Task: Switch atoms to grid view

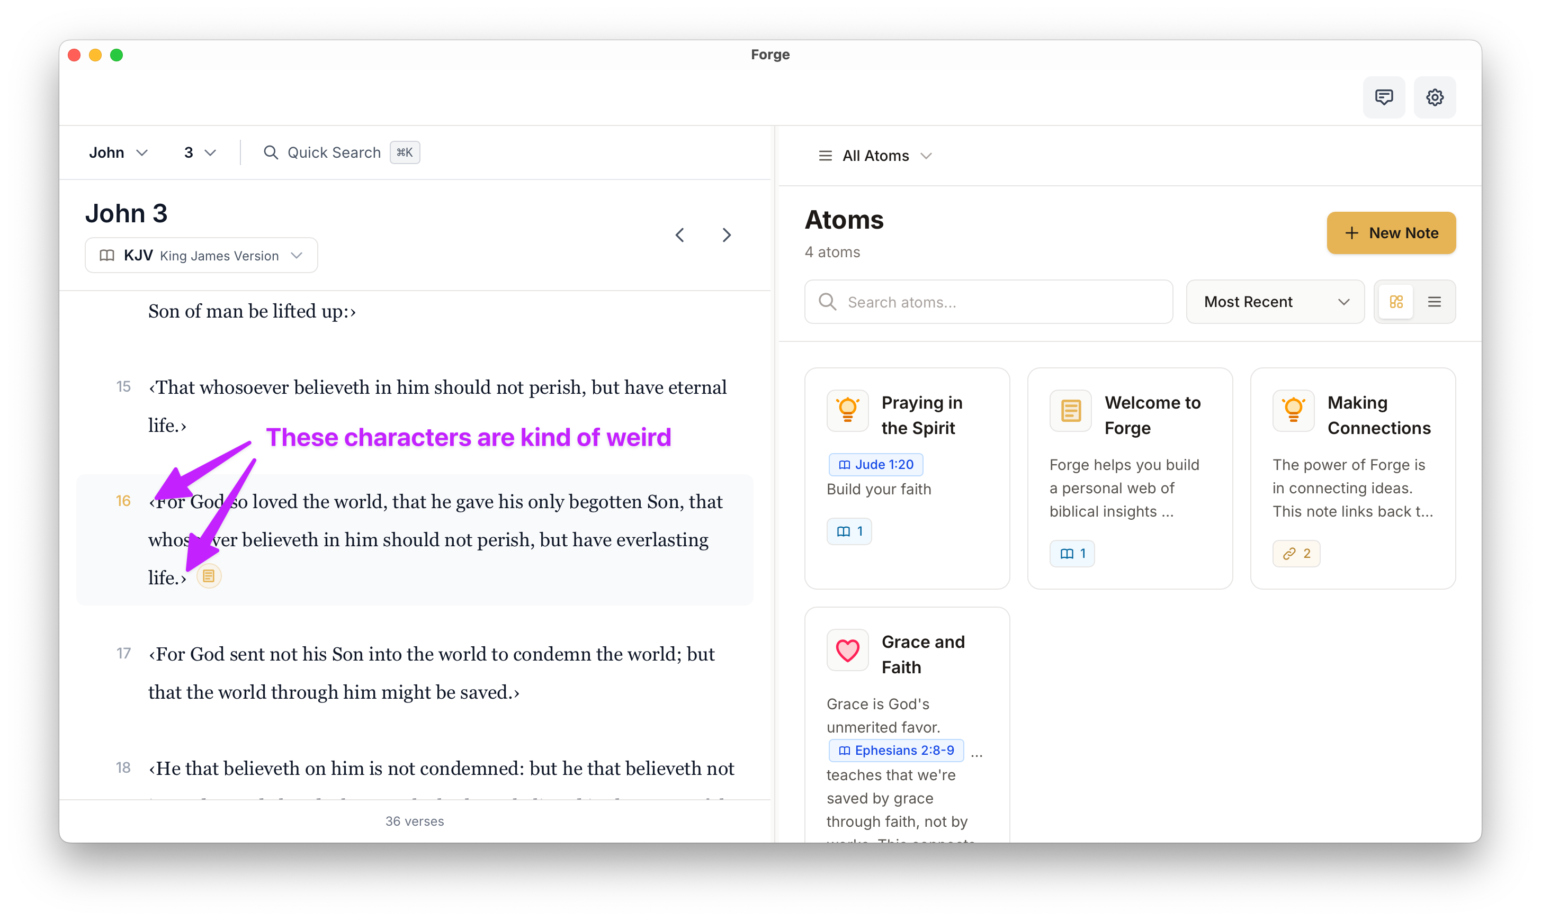Action: pos(1396,302)
